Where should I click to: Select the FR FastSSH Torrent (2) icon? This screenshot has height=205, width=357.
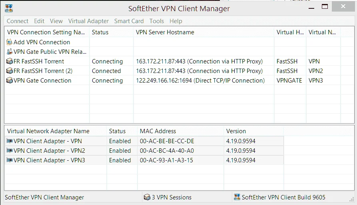coord(9,71)
